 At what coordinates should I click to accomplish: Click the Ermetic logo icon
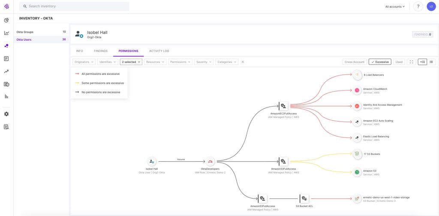[x=6, y=6]
